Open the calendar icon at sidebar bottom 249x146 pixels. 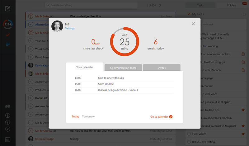pyautogui.click(x=7, y=139)
